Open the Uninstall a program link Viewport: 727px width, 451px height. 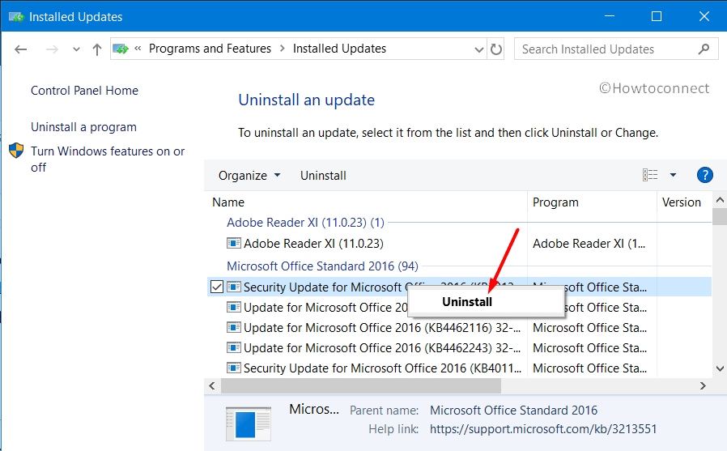click(x=83, y=127)
